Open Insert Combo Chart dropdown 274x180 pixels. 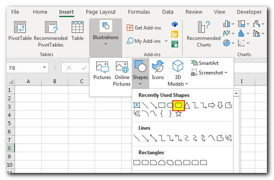click(x=263, y=33)
